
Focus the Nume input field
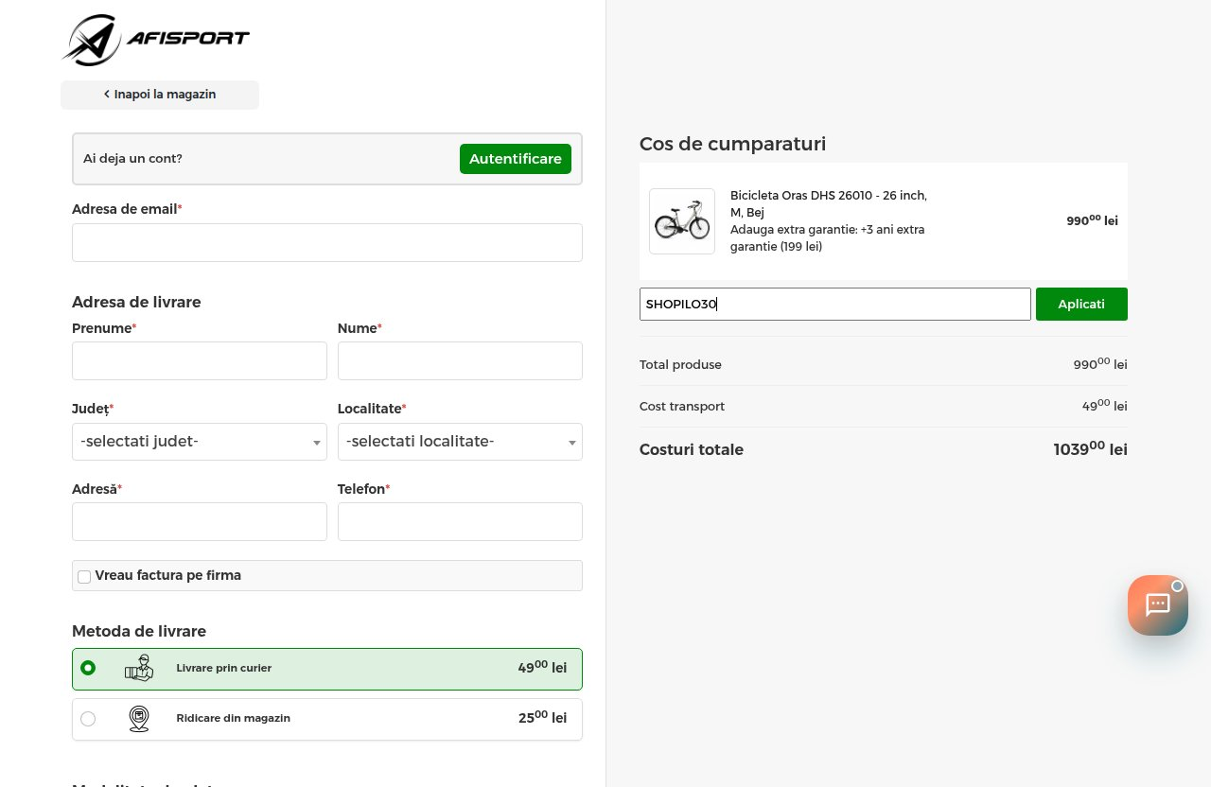(460, 361)
